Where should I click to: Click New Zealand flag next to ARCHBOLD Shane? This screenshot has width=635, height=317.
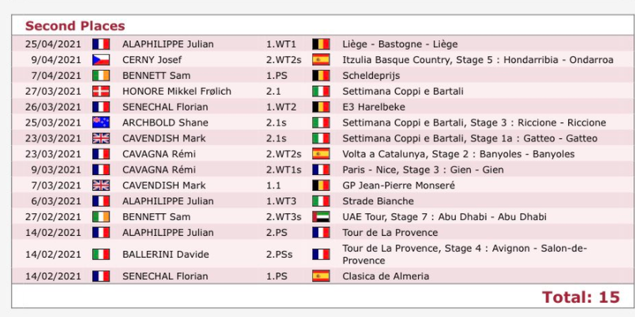tap(101, 123)
